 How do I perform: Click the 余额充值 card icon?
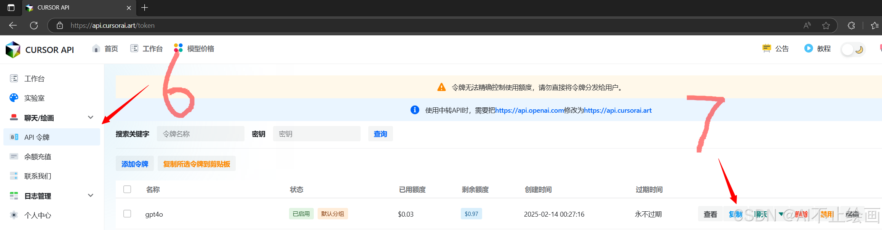[x=14, y=157]
